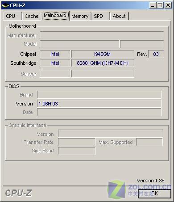This screenshot has height=202, width=174.
Task: Click the Transfer Rate field
Action: tap(77, 142)
